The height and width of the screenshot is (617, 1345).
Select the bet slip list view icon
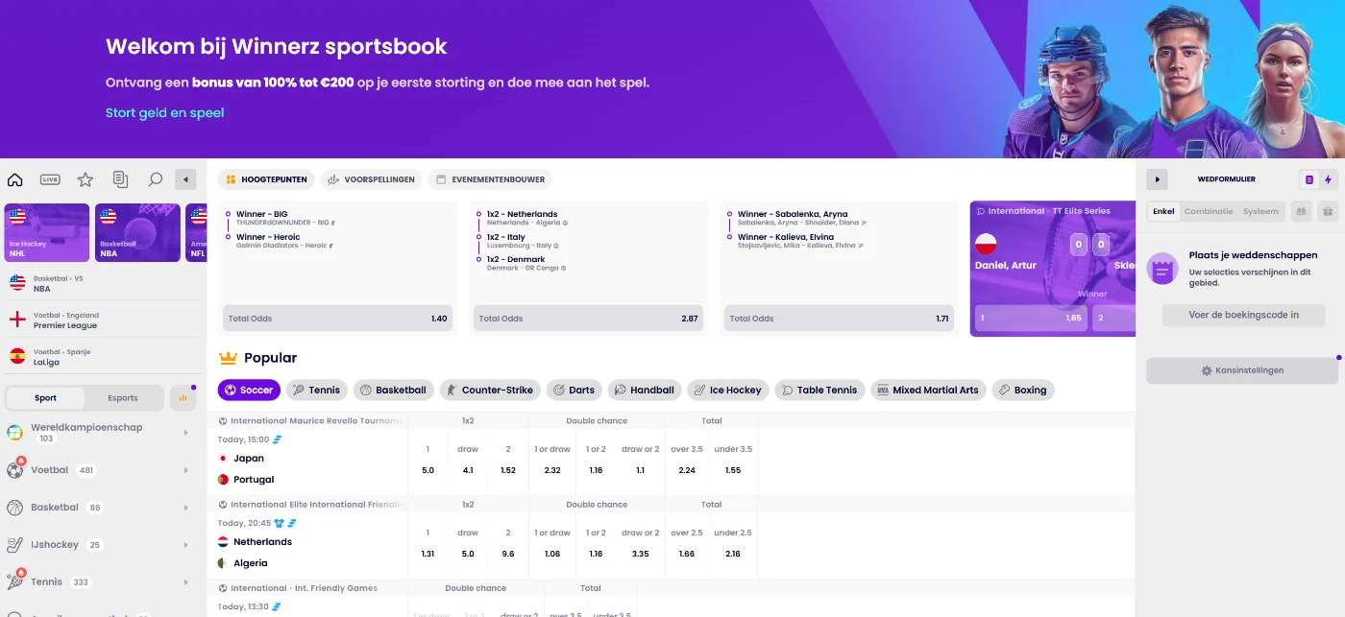tap(1308, 179)
